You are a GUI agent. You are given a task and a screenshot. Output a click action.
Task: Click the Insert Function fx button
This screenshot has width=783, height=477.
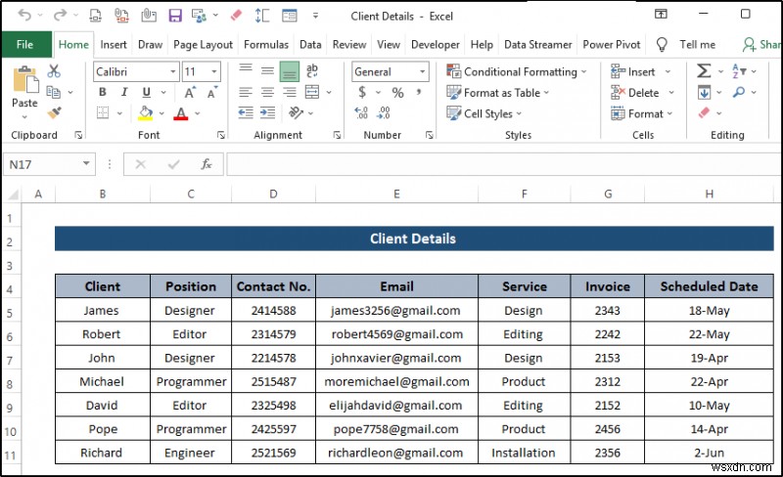[207, 164]
